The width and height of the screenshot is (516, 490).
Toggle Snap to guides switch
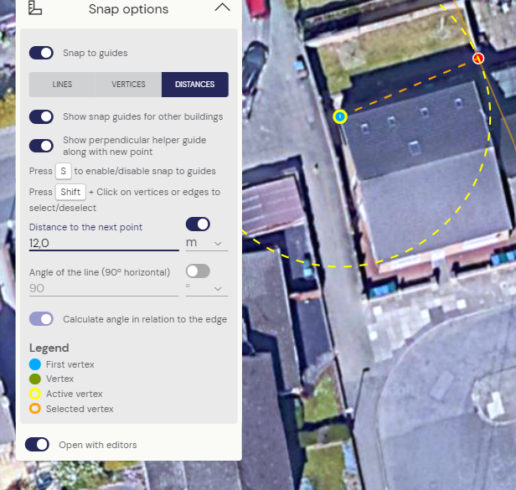[41, 53]
